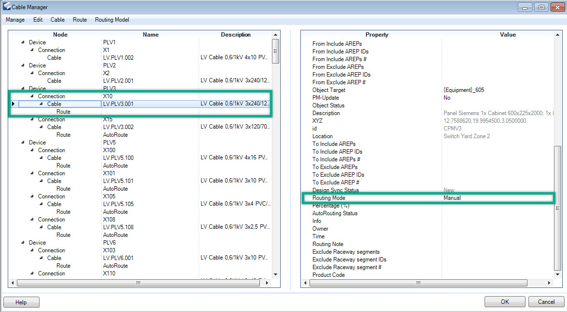The width and height of the screenshot is (567, 312).
Task: Collapse the PLV1 Device node
Action: pyautogui.click(x=23, y=42)
